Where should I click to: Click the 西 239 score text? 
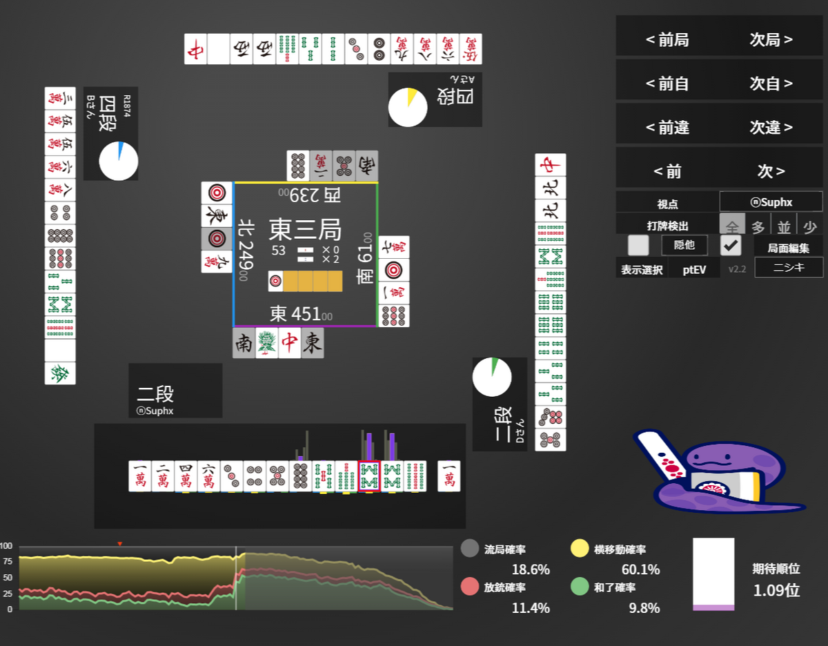coord(309,195)
